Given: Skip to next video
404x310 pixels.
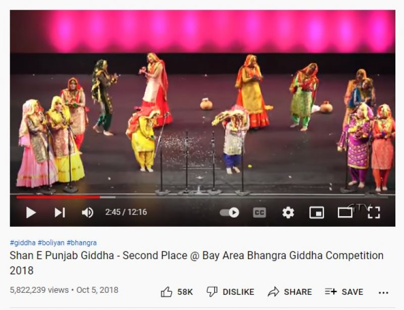Looking at the screenshot, I should point(60,213).
